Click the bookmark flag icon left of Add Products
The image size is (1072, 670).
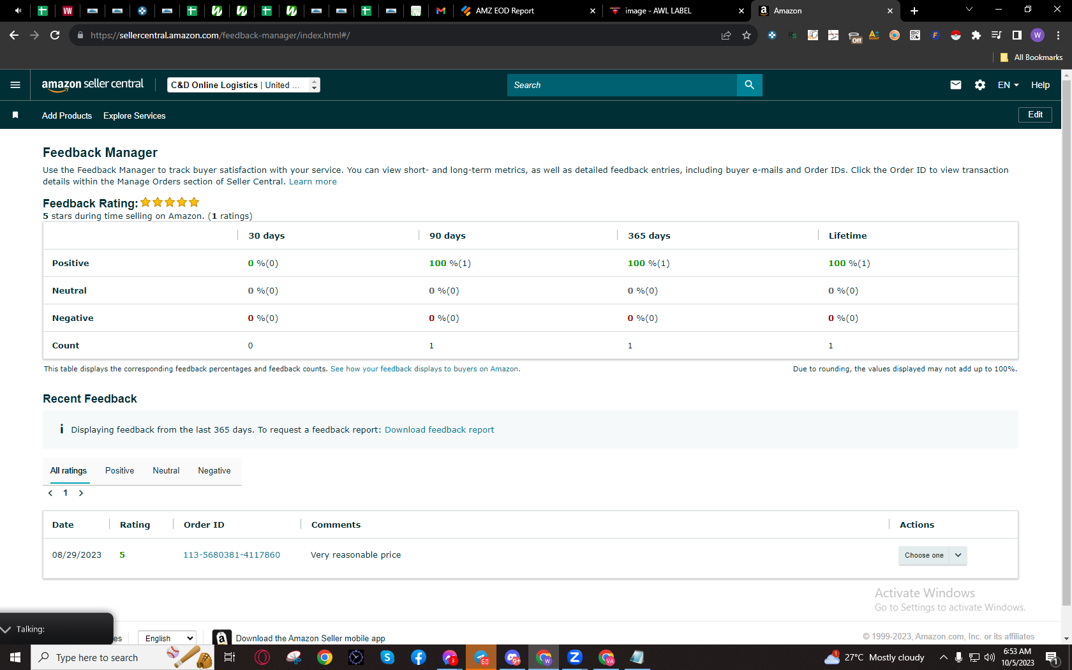coord(15,115)
